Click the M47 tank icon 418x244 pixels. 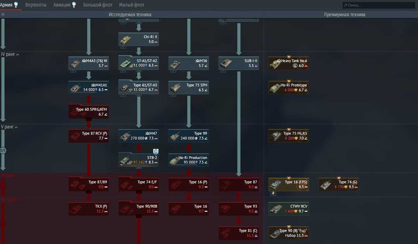125,136
